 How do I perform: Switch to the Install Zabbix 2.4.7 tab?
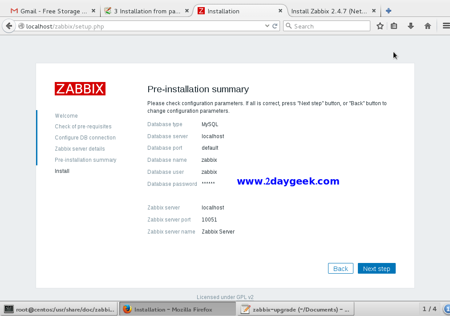pos(333,11)
